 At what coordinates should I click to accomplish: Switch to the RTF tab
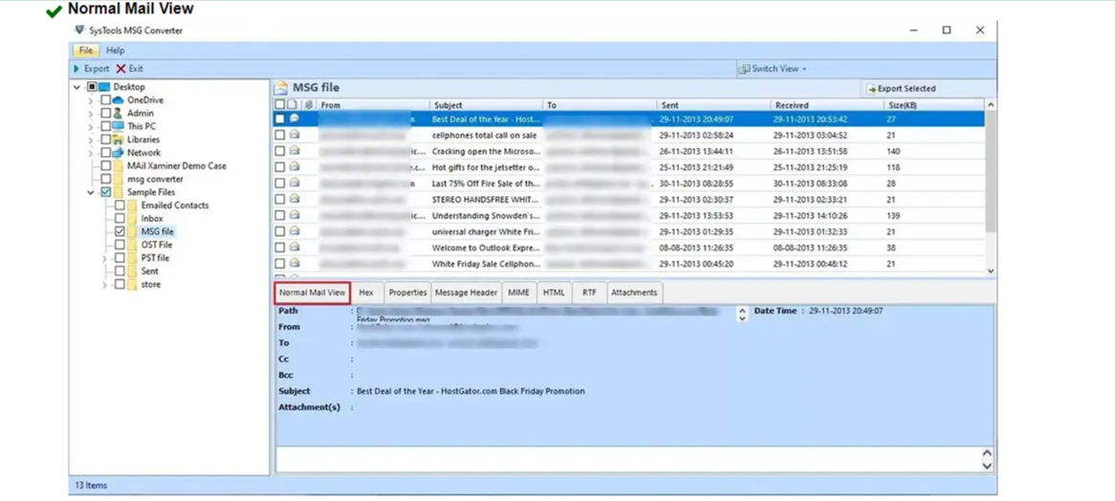coord(589,292)
